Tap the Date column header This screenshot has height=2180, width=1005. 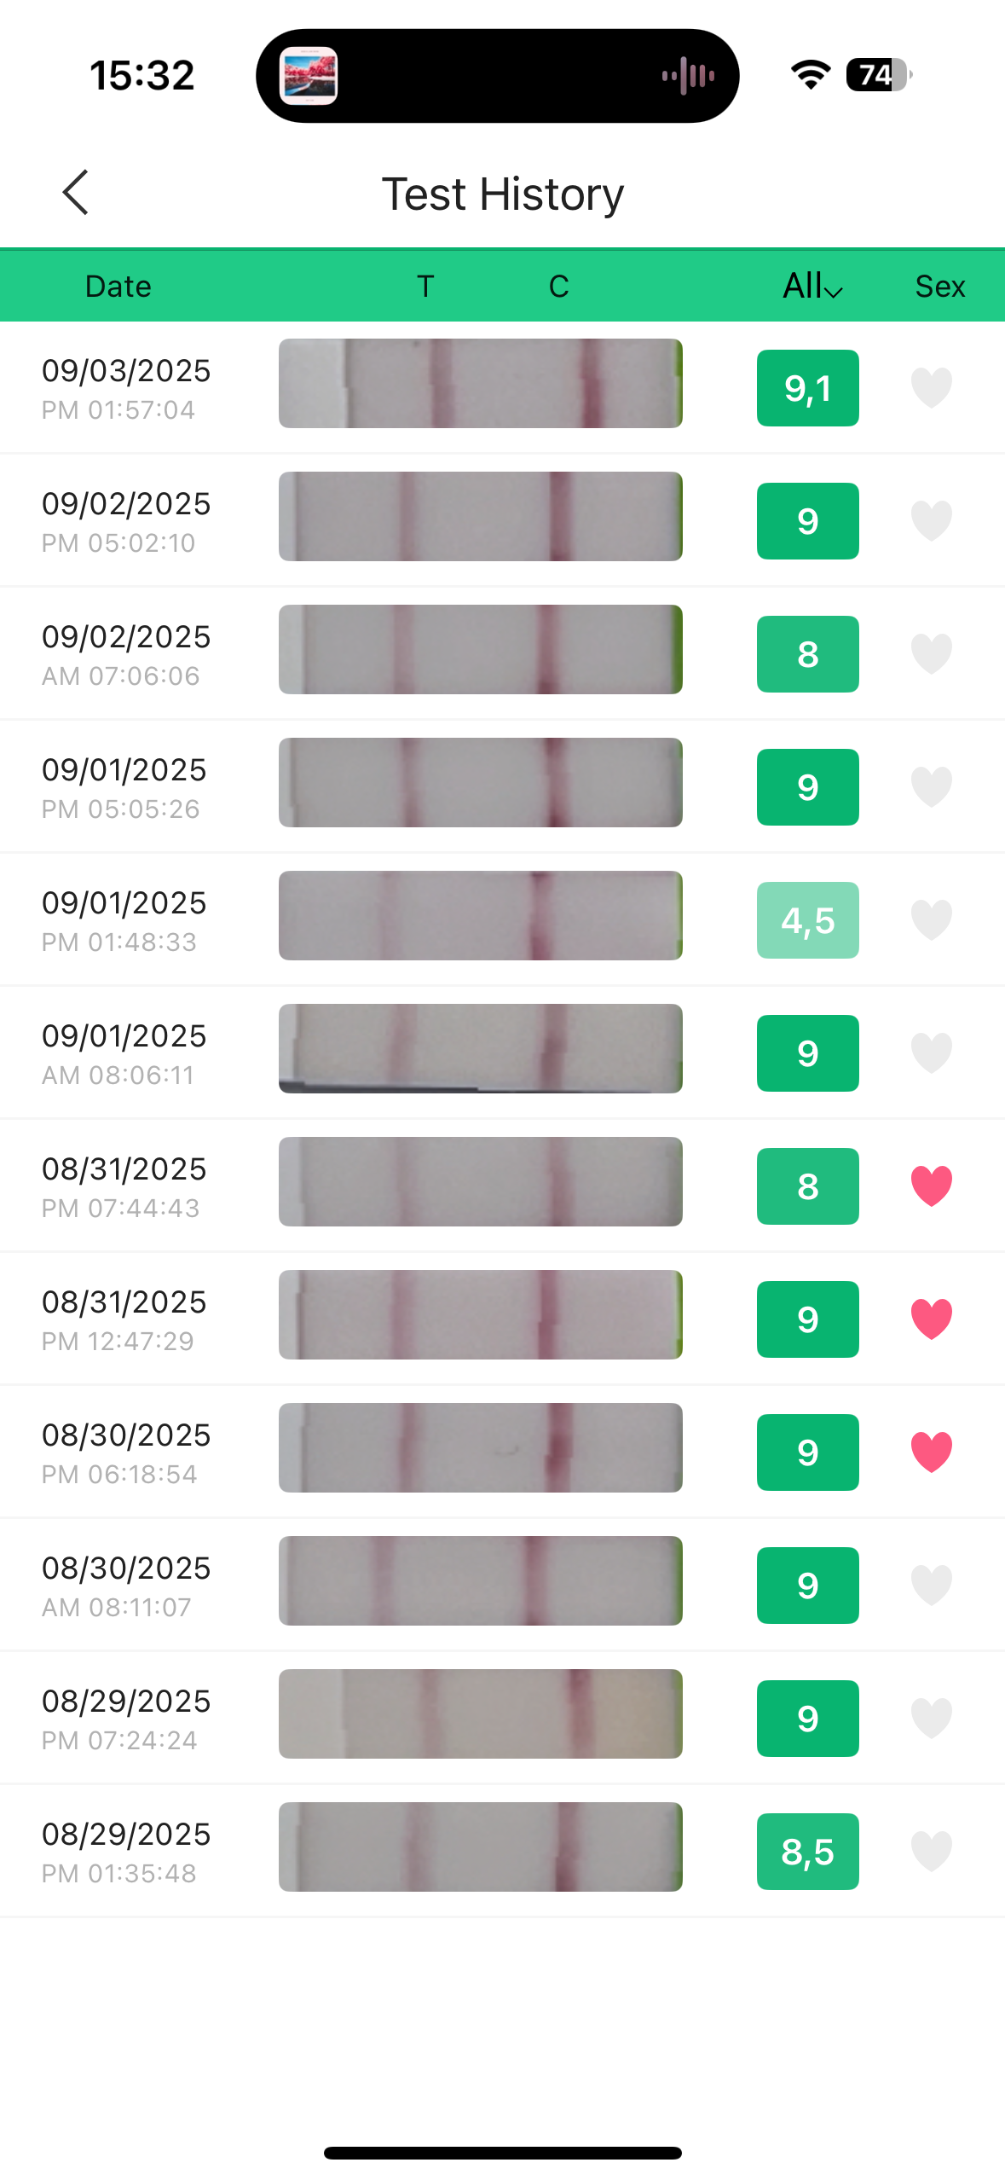[118, 287]
